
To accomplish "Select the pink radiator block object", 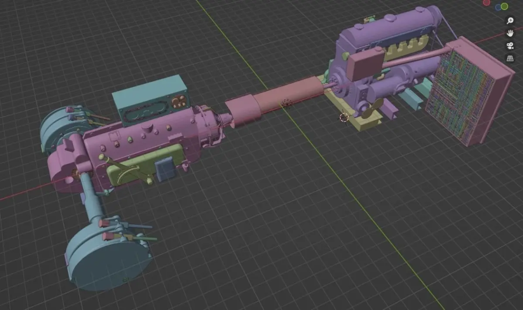I will coord(470,91).
